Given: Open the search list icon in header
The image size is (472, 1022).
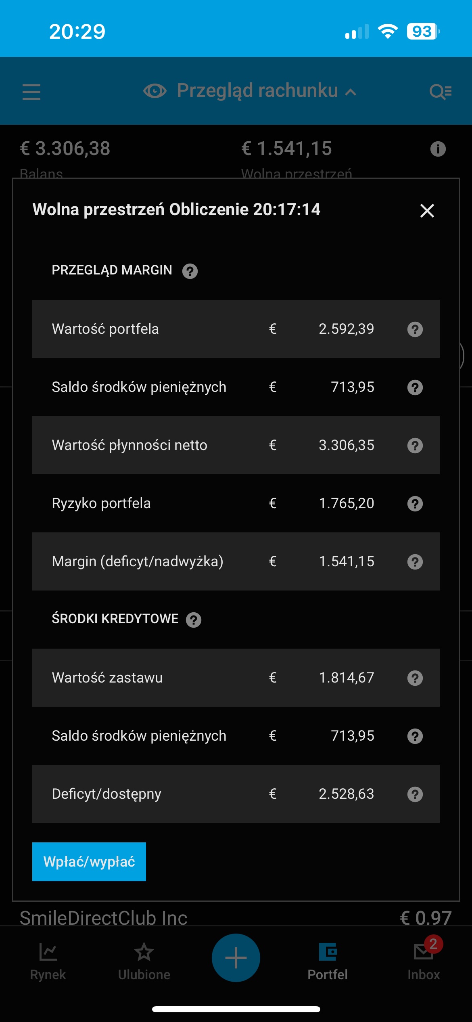Looking at the screenshot, I should click(x=440, y=92).
